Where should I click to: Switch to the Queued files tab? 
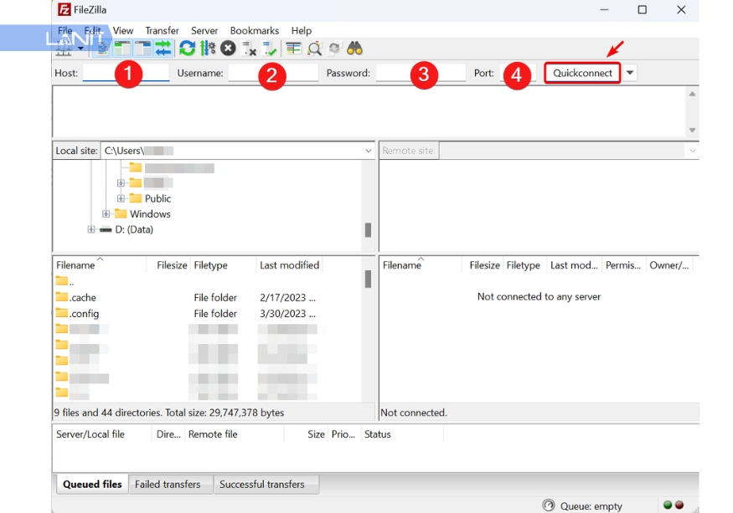(x=92, y=485)
